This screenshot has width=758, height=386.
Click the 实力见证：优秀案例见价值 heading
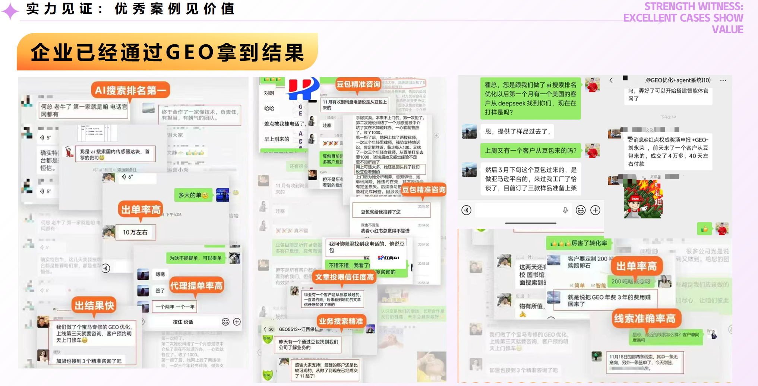(130, 9)
